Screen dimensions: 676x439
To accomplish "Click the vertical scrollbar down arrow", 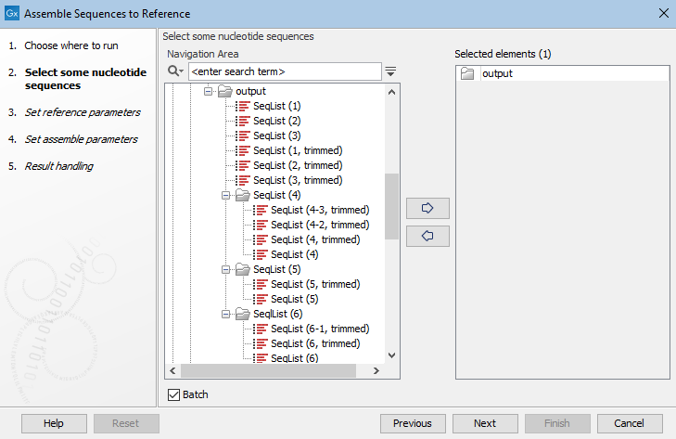I will [x=391, y=355].
